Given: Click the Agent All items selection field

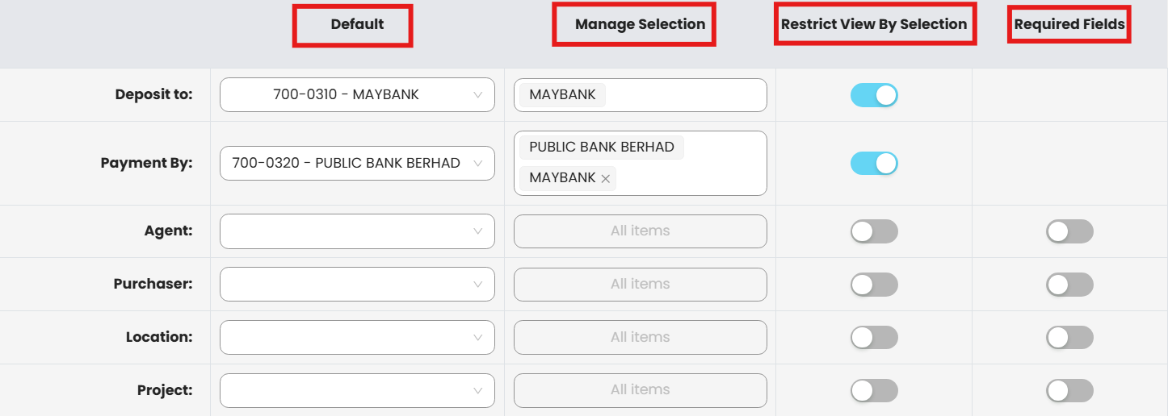Looking at the screenshot, I should coord(640,231).
